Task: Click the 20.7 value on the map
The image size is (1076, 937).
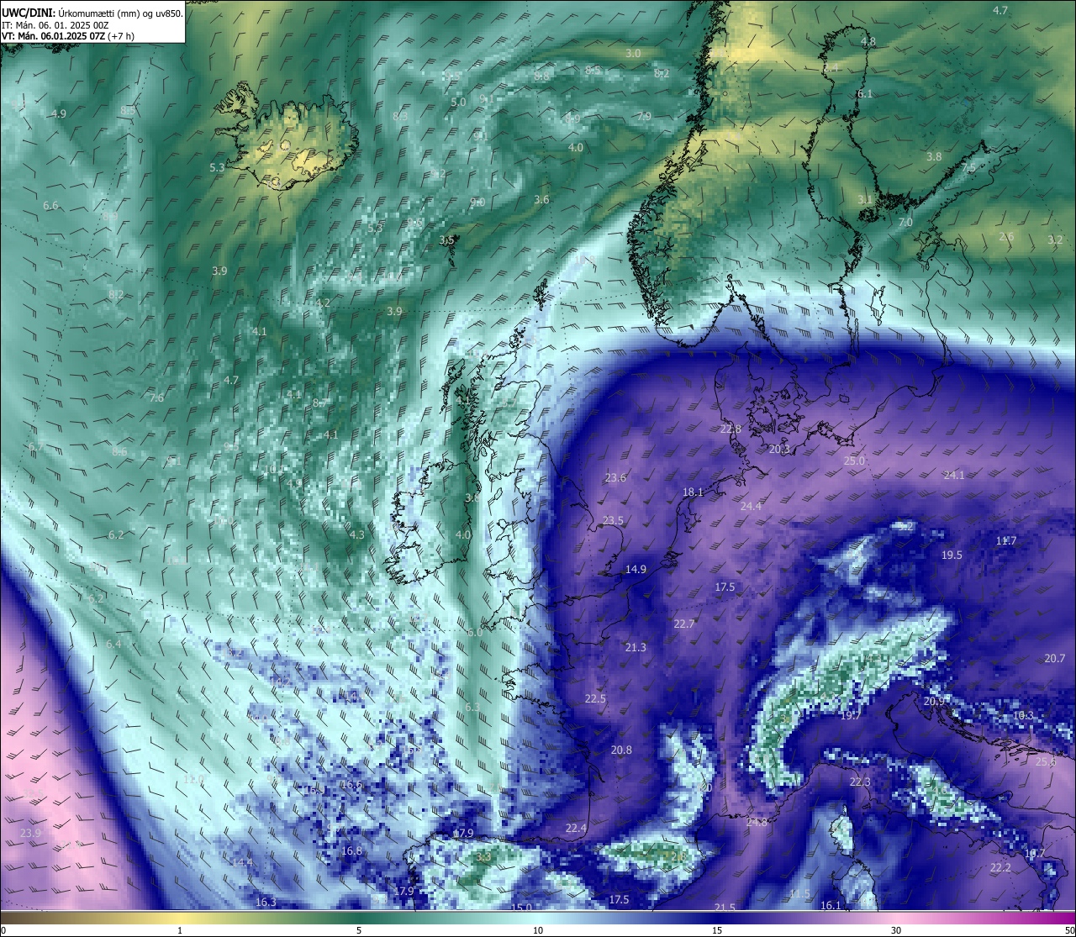Action: tap(1054, 658)
